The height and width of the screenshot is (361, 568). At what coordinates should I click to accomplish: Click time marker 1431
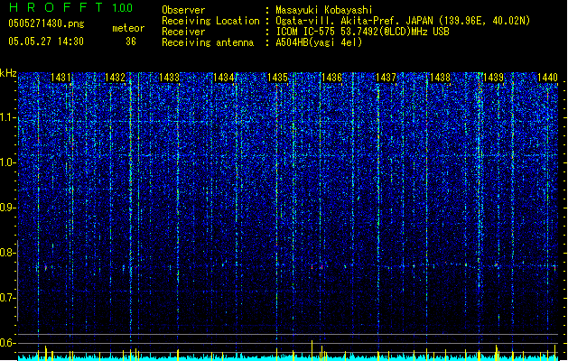click(61, 78)
